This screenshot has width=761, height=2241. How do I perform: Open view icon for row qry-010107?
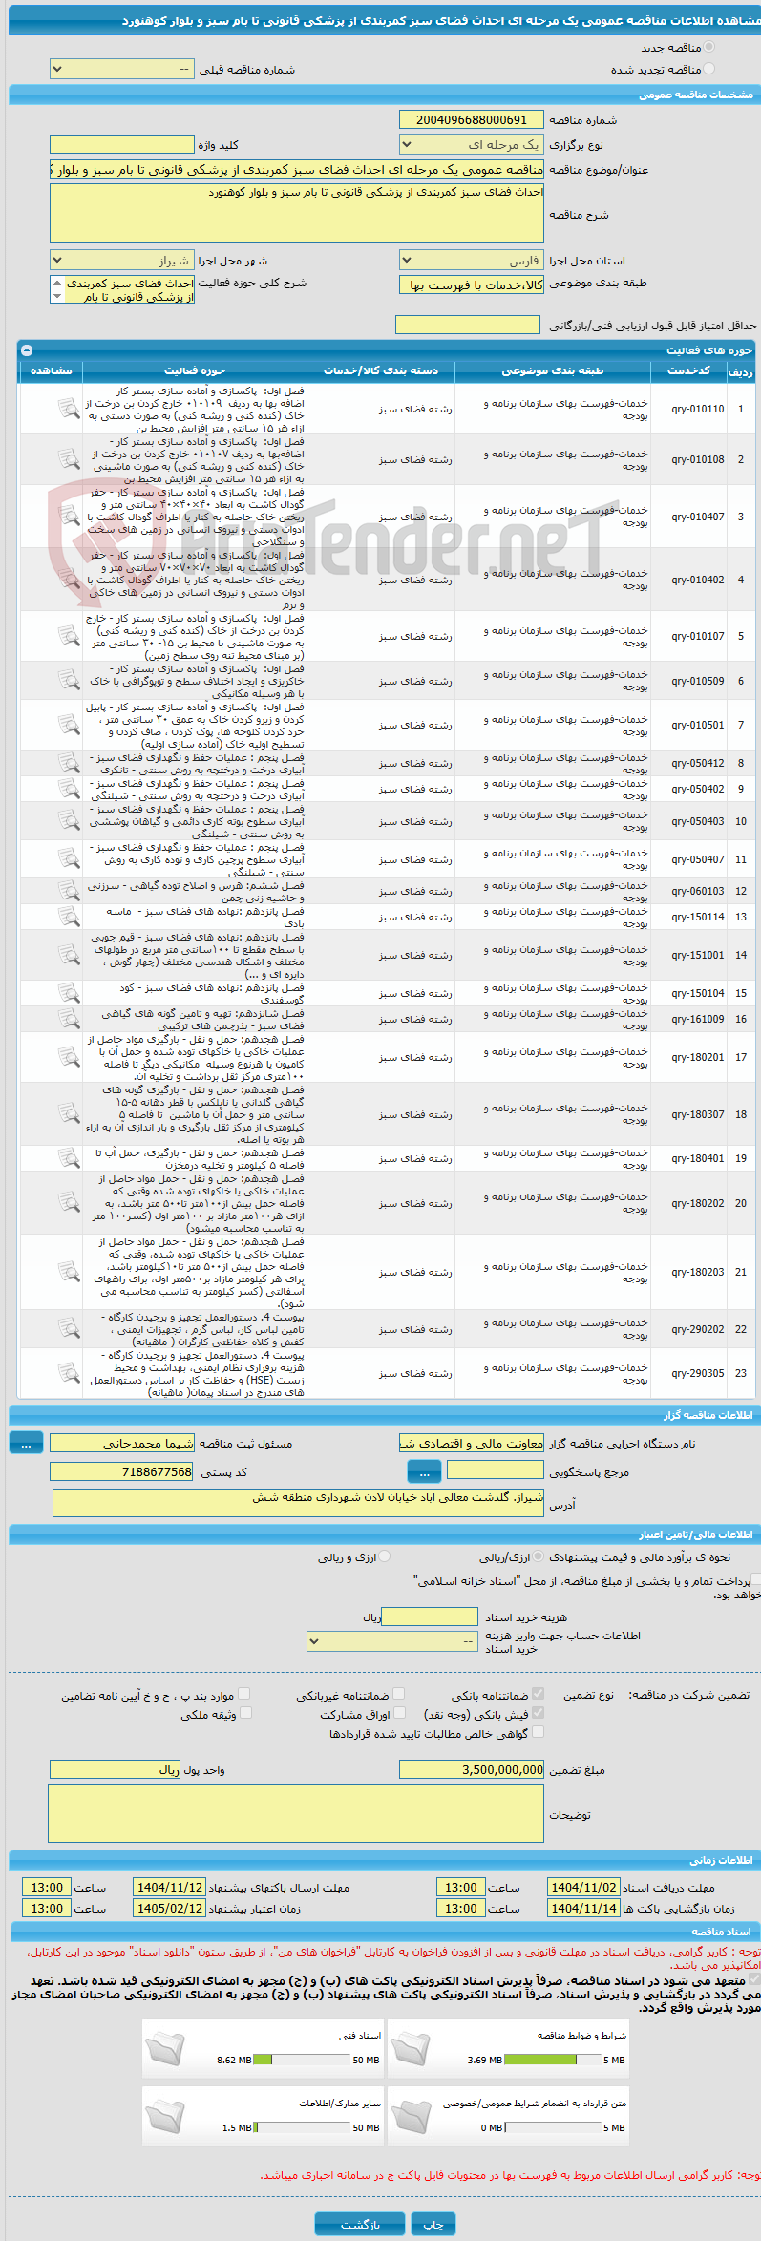(68, 636)
